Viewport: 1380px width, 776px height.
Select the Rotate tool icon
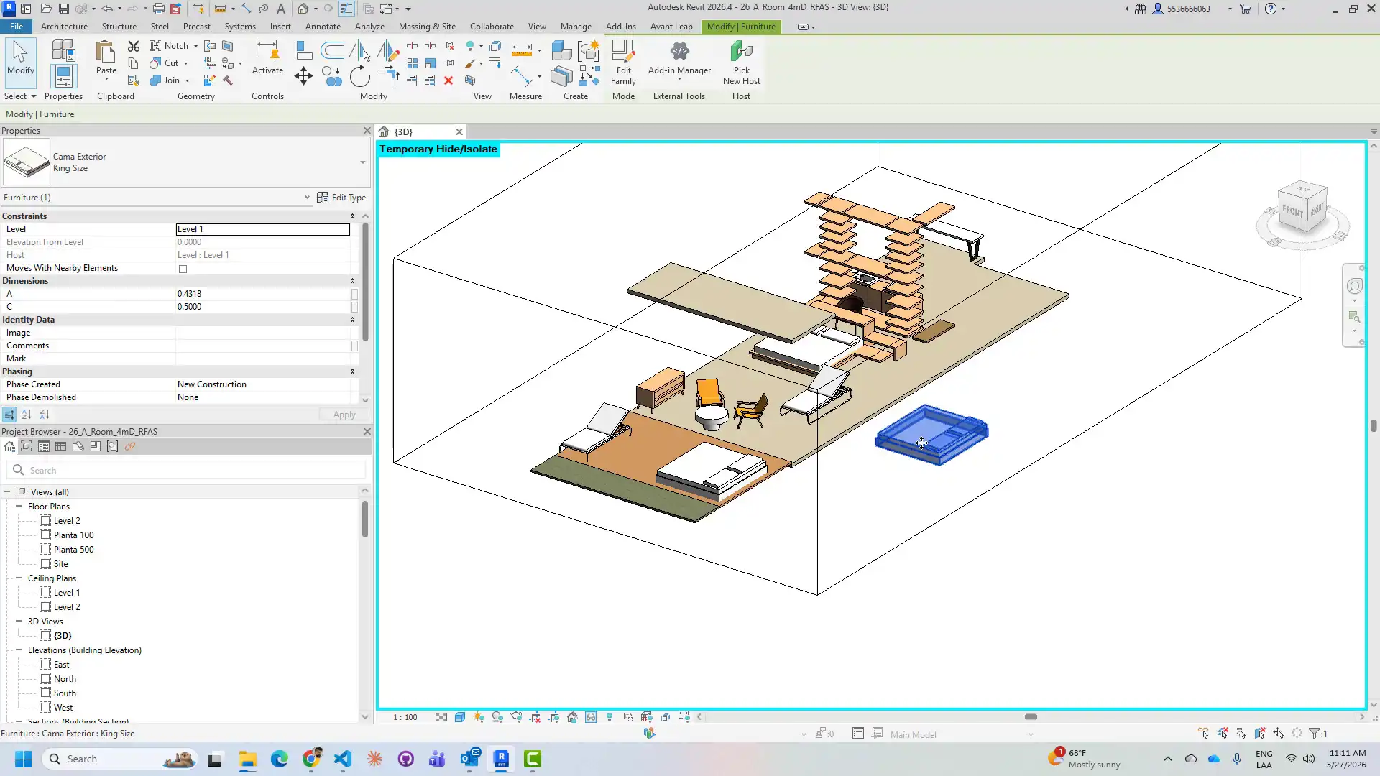pyautogui.click(x=359, y=76)
